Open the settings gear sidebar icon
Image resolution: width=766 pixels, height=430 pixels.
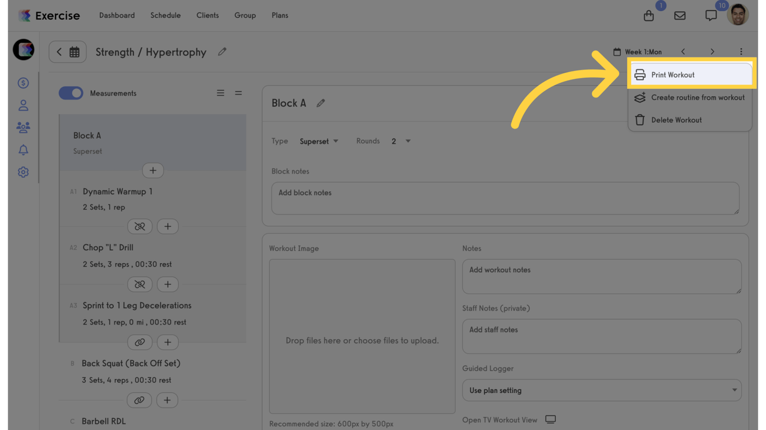[x=23, y=172]
